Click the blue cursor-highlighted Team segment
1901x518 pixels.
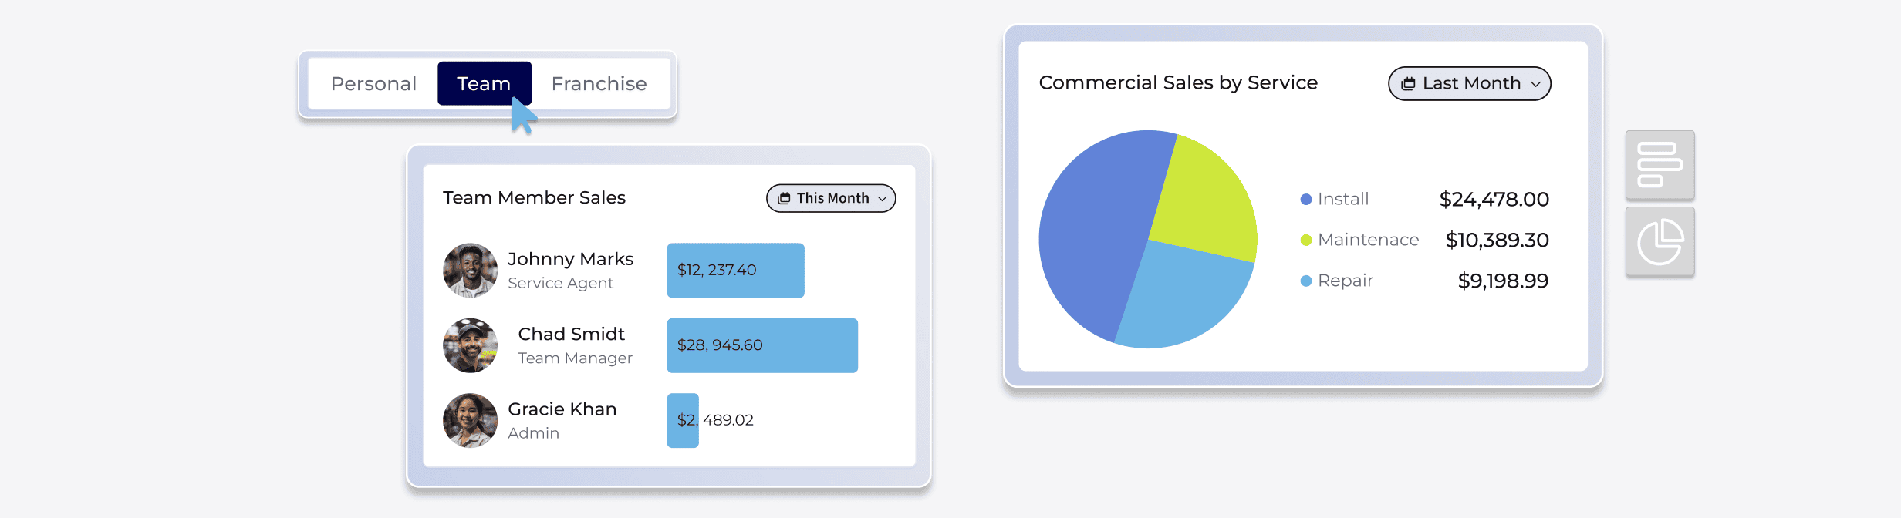485,83
